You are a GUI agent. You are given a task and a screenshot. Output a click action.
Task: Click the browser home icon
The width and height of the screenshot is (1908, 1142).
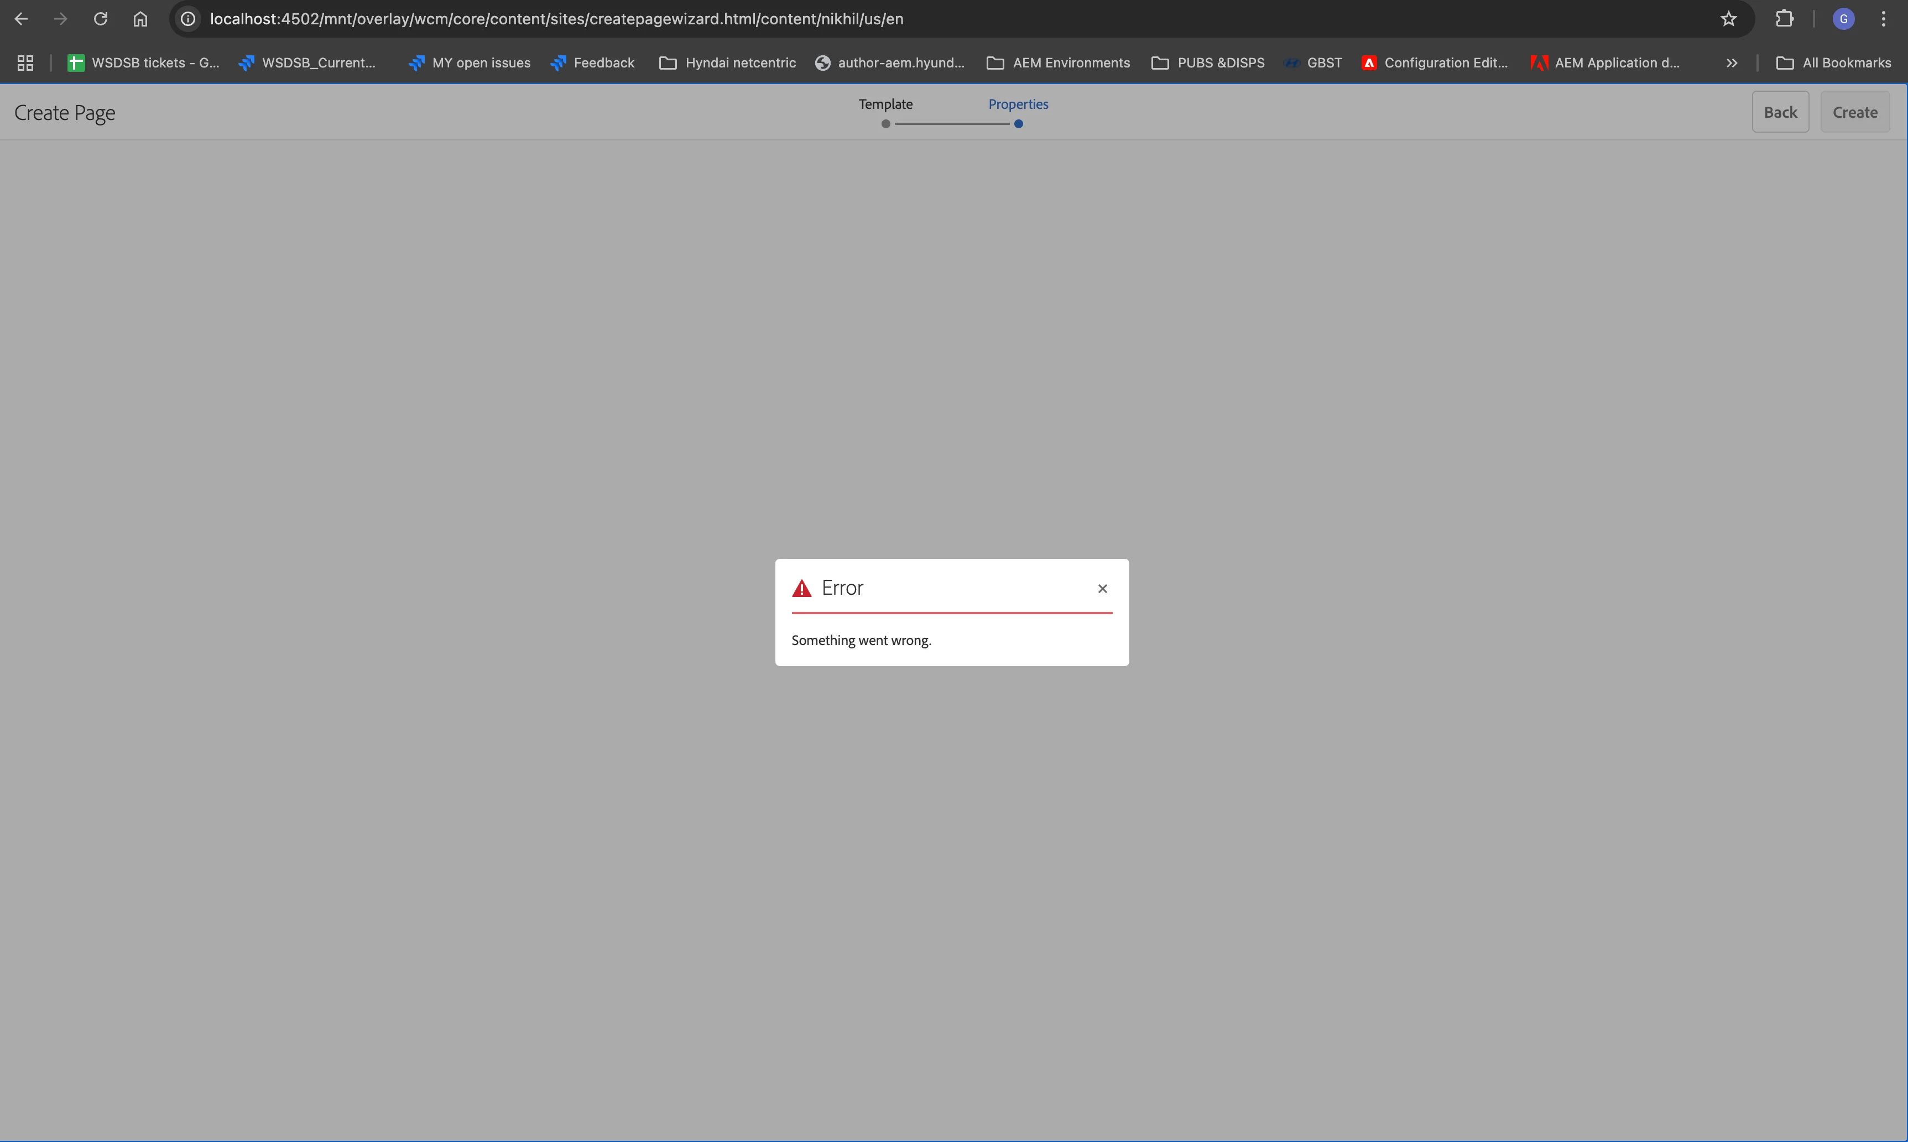point(140,18)
